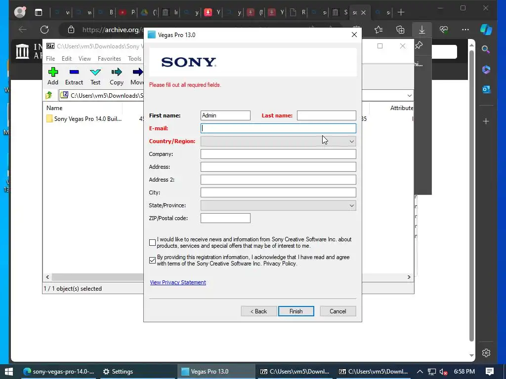This screenshot has width=506, height=379.
Task: Focus the Last name field
Action: coord(326,115)
